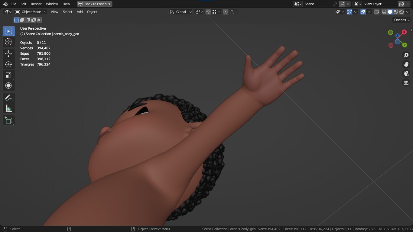Toggle show overlays

click(363, 12)
